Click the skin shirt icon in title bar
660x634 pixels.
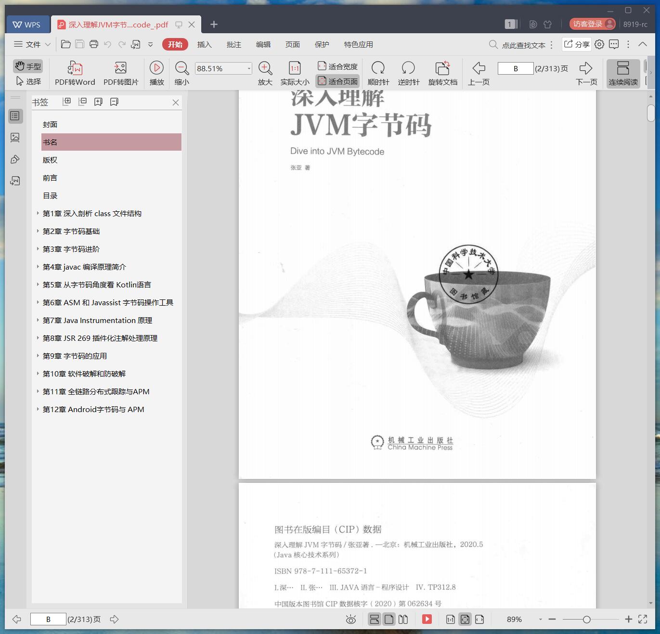pyautogui.click(x=547, y=24)
